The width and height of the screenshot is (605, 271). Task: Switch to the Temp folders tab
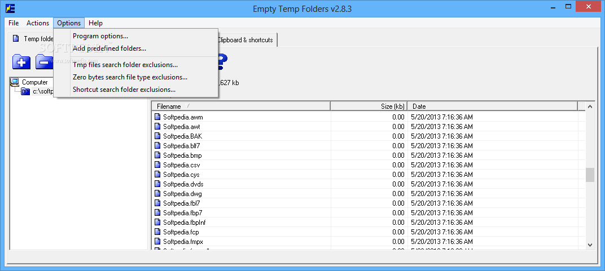point(33,39)
